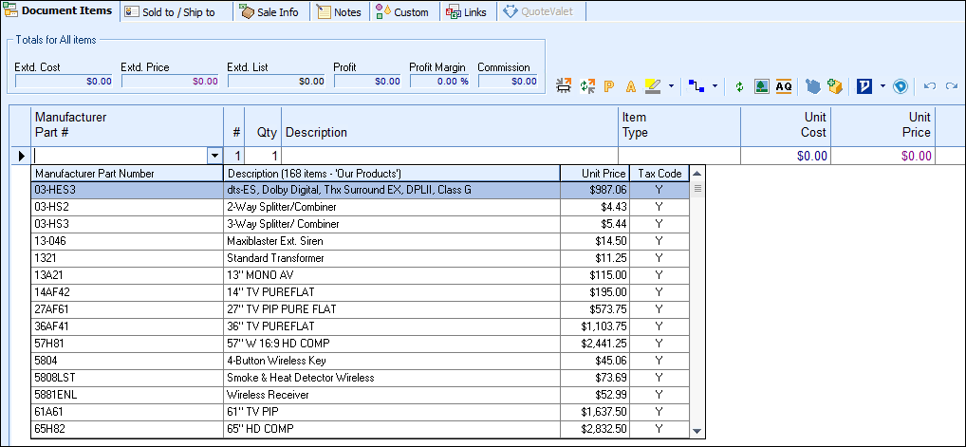Click the yellow highlighter color swatch
966x447 pixels.
coord(652,86)
